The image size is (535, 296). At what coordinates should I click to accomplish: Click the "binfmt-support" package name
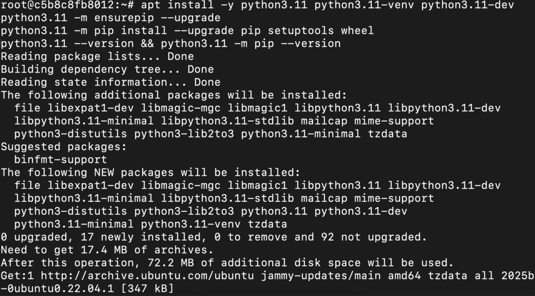tap(61, 160)
